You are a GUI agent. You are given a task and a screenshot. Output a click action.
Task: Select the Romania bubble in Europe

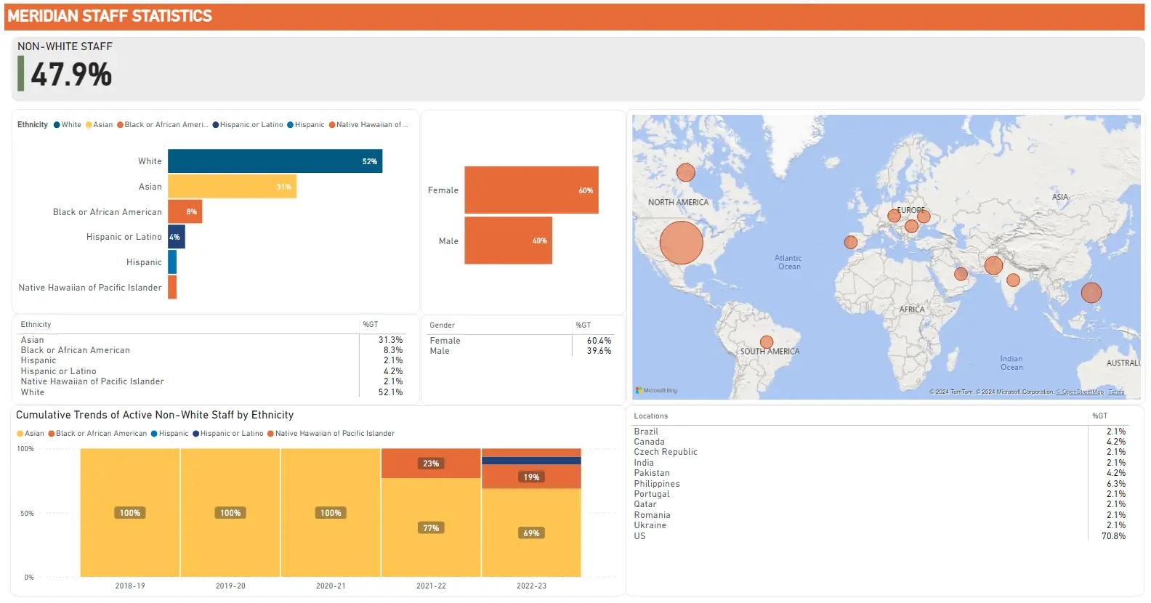coord(911,226)
